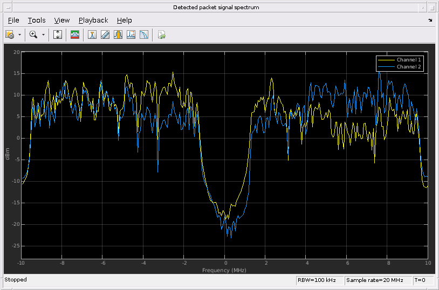This screenshot has width=439, height=290.
Task: Click the rightmost toolbar icon with green arrow
Action: pyautogui.click(x=161, y=34)
